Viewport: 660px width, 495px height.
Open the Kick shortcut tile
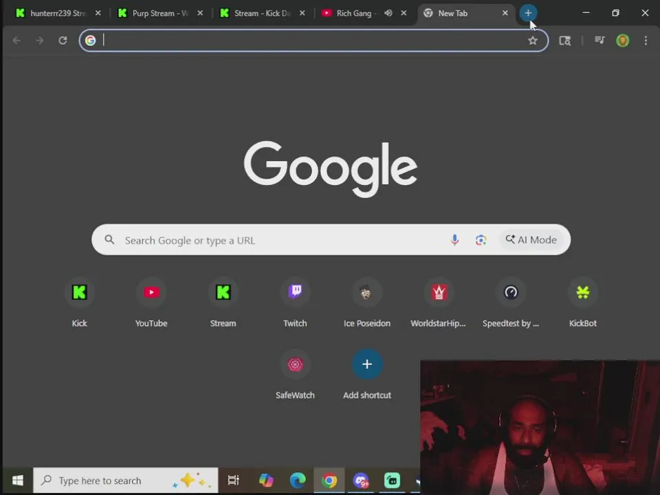(x=79, y=303)
